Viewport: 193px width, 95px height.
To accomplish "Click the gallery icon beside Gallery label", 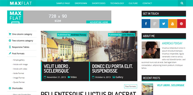I will tap(114, 77).
